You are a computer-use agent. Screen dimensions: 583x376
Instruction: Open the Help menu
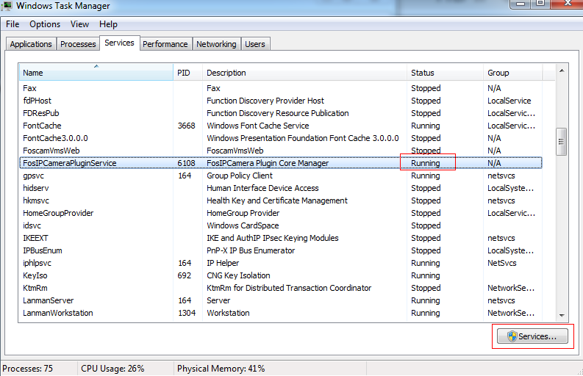[x=108, y=24]
